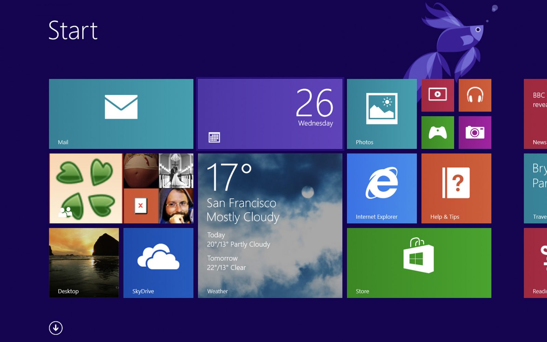Open the Calendar tile showing 26 Wednesday
This screenshot has height=342, width=547.
(x=270, y=114)
